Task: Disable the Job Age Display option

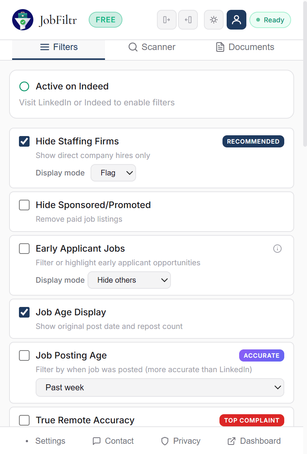Action: (24, 312)
